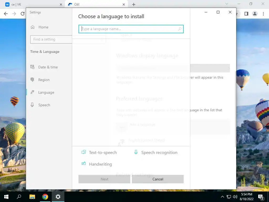
Task: Reload the page in Chrome
Action: (23, 14)
